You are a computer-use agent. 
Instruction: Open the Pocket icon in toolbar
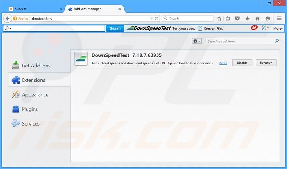tap(237, 18)
